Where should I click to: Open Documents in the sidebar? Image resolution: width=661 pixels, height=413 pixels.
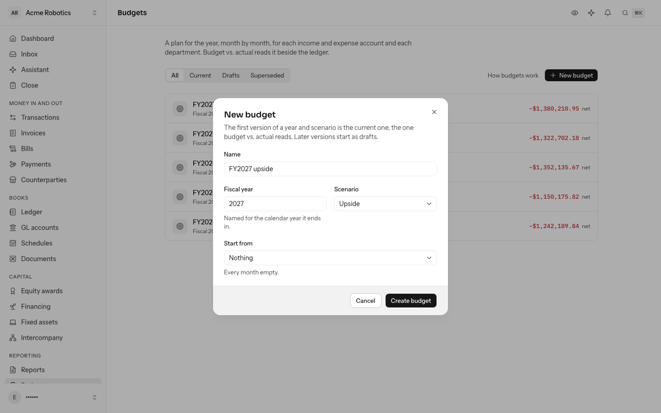click(x=53, y=259)
